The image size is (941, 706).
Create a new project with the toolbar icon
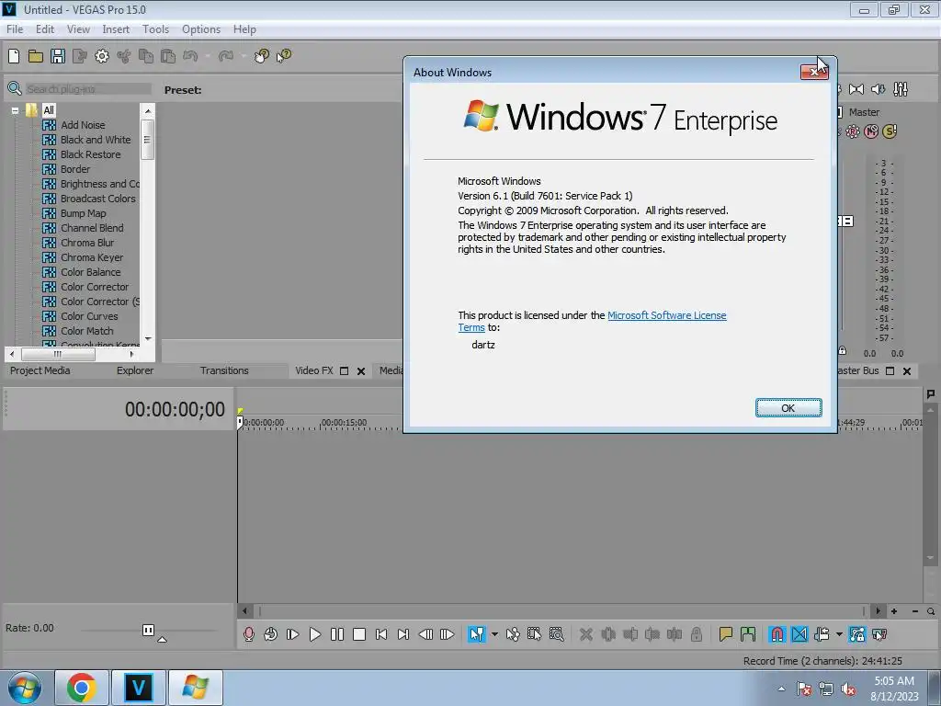click(14, 56)
